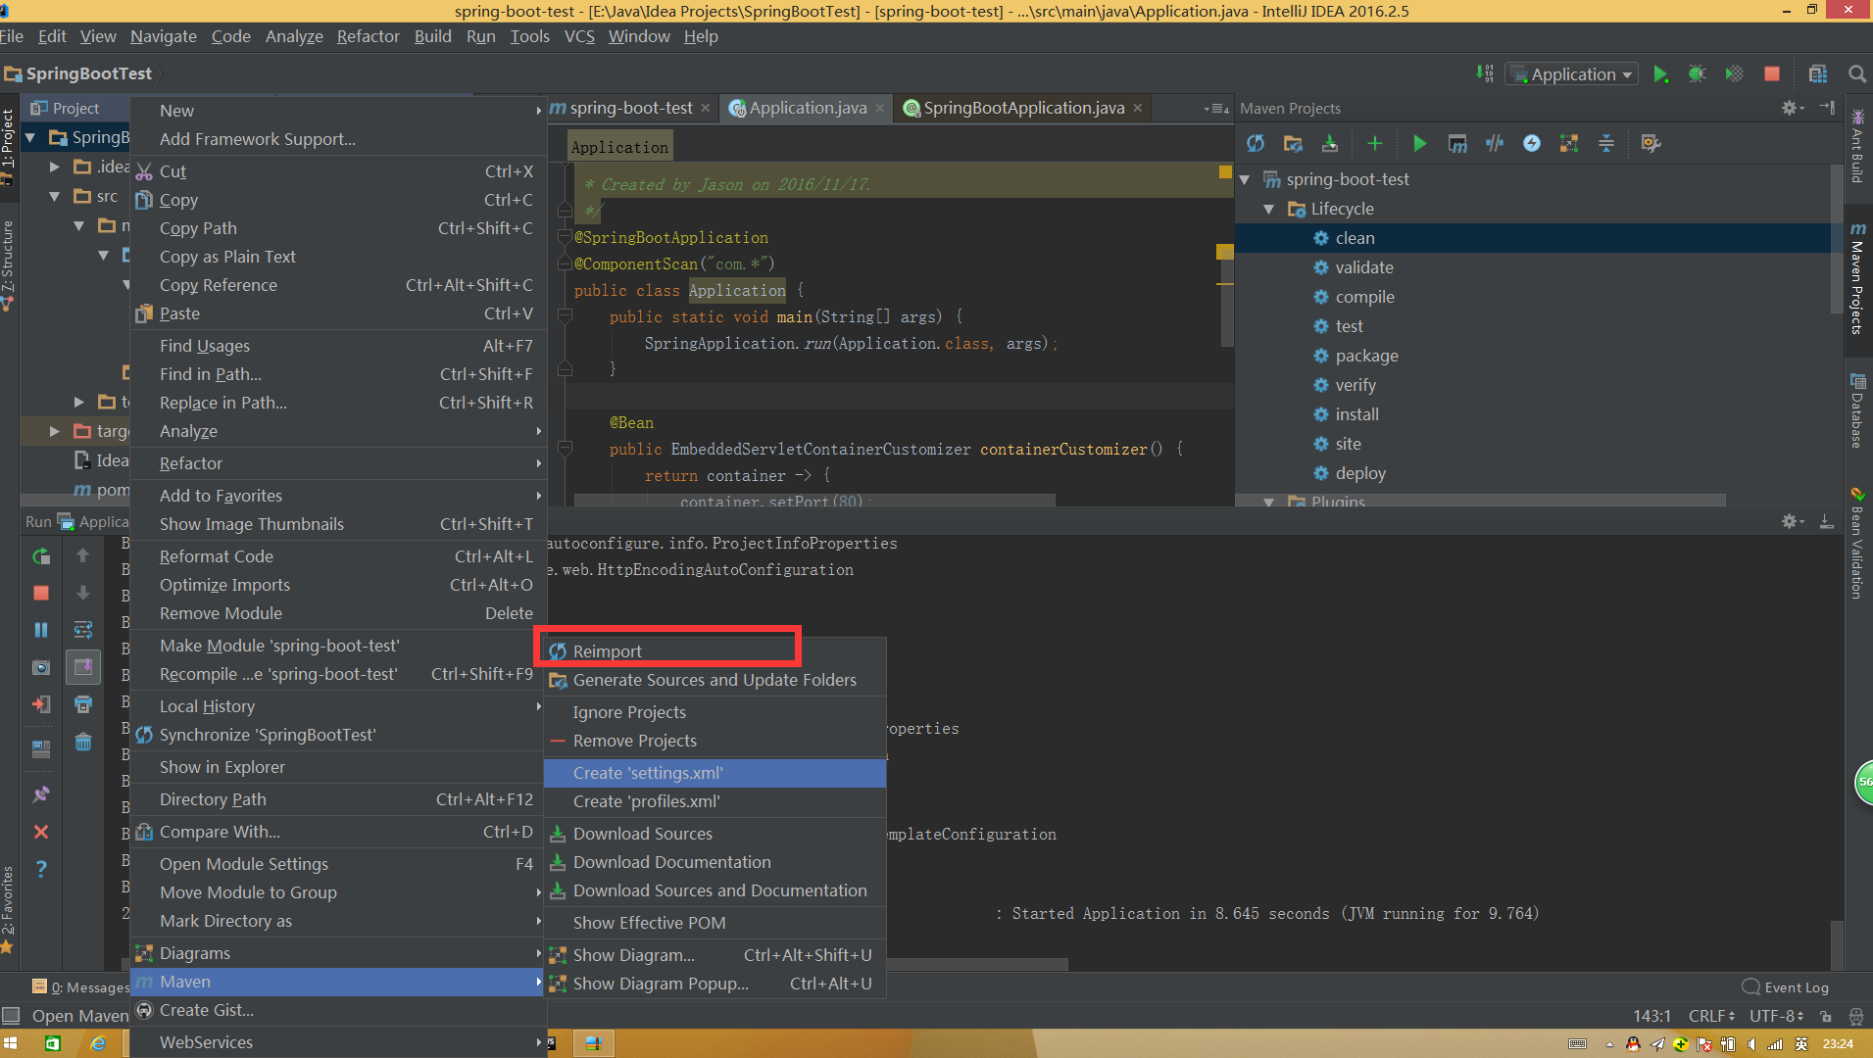This screenshot has width=1873, height=1058.
Task: Open Run panel help question mark
Action: click(x=41, y=869)
